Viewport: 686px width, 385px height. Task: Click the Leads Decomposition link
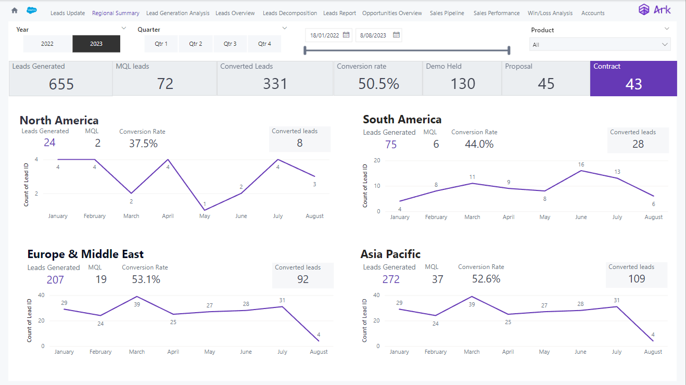pos(290,12)
